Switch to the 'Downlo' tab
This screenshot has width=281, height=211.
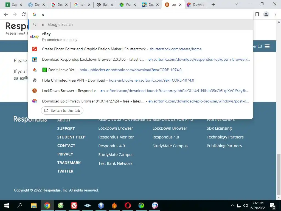coord(196,5)
